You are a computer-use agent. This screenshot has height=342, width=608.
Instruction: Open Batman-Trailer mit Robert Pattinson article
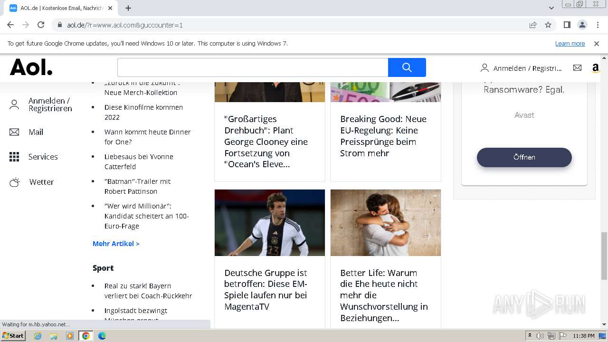point(137,186)
